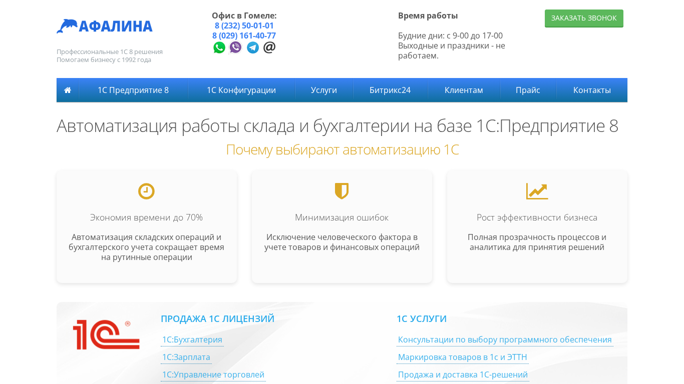Screen dimensions: 684x384
Task: Go to Битрикс24 menu item
Action: point(390,90)
